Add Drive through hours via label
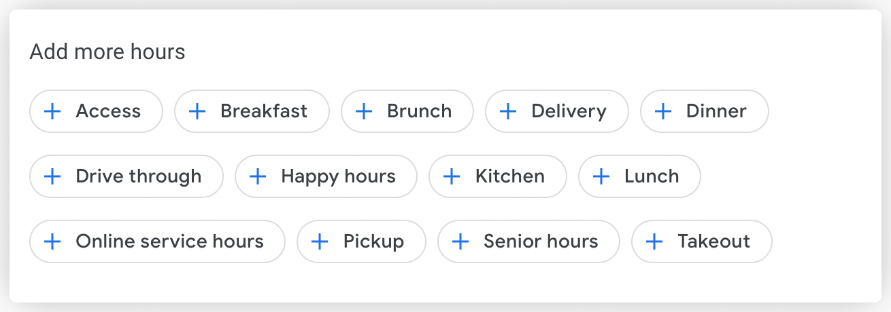The width and height of the screenshot is (891, 312). pyautogui.click(x=139, y=176)
